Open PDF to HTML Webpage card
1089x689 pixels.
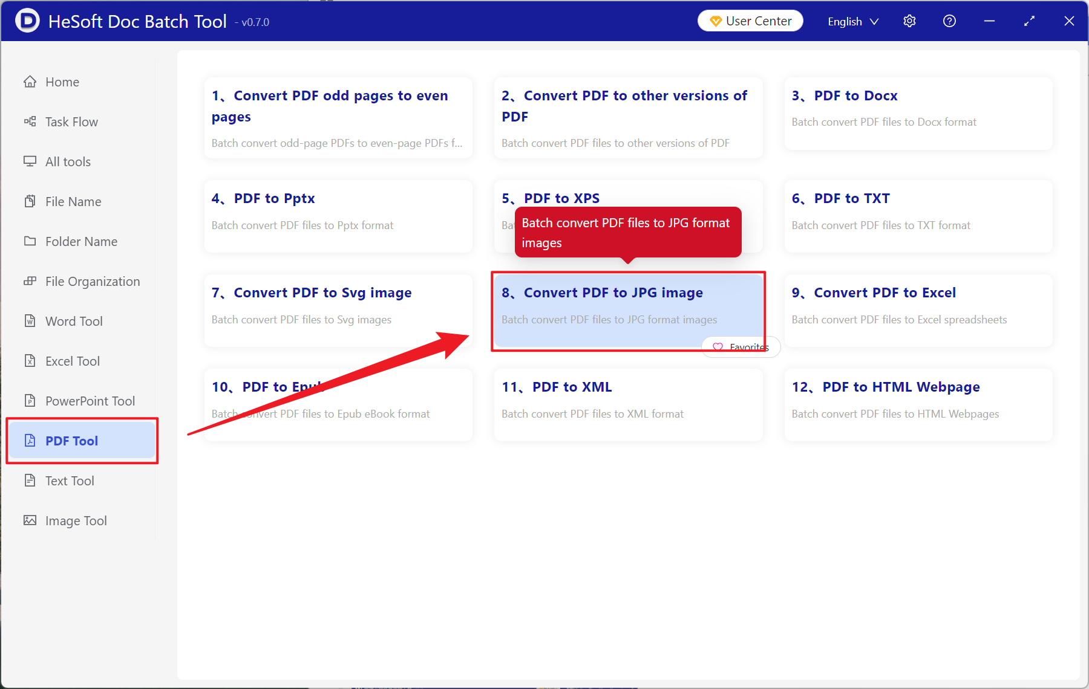(x=918, y=404)
